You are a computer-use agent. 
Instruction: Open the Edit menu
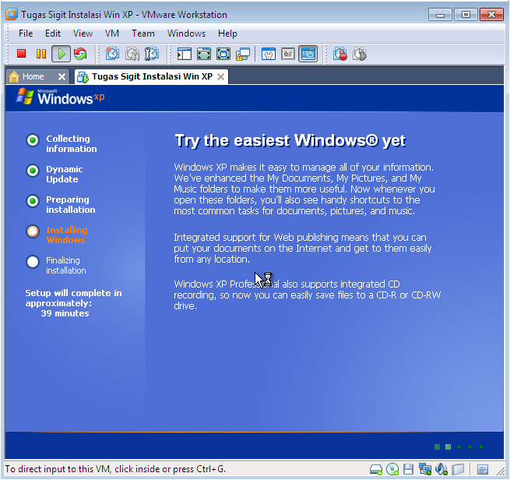pyautogui.click(x=53, y=34)
